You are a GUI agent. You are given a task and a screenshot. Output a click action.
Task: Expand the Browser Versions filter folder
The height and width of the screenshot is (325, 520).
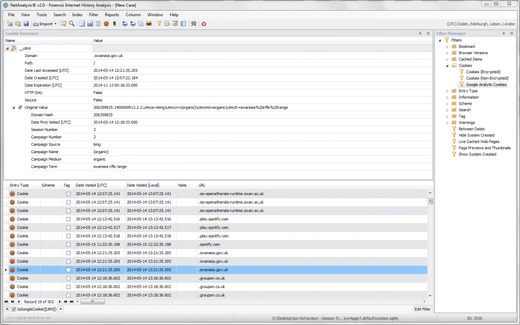point(447,53)
